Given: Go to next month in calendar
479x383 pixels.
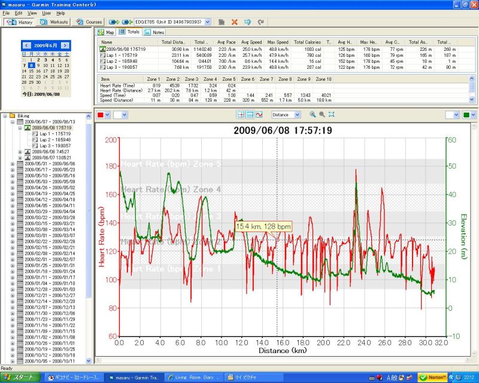Looking at the screenshot, I should click(x=65, y=45).
